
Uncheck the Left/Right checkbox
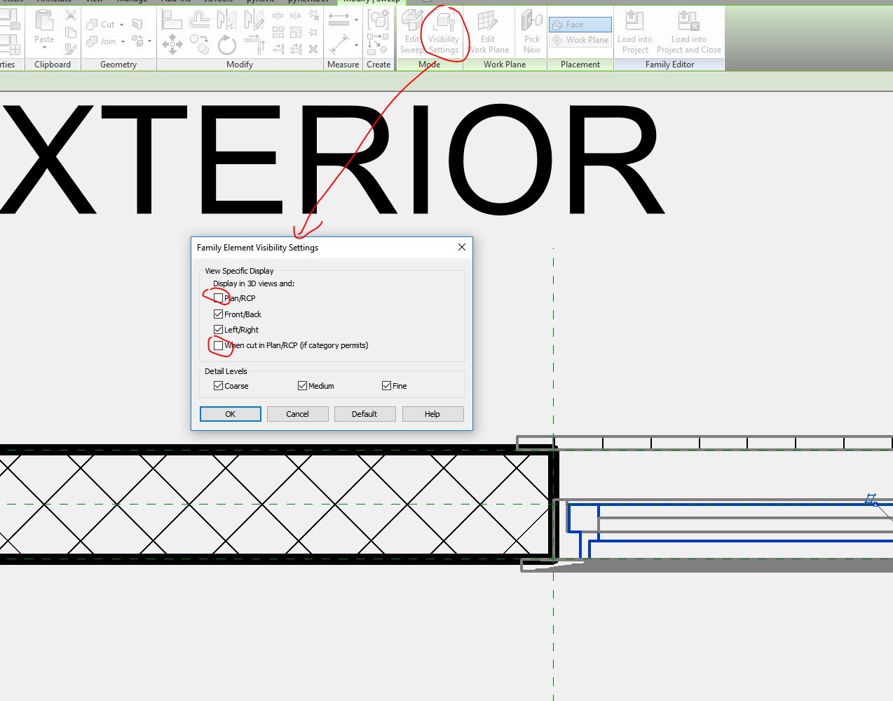(x=219, y=330)
